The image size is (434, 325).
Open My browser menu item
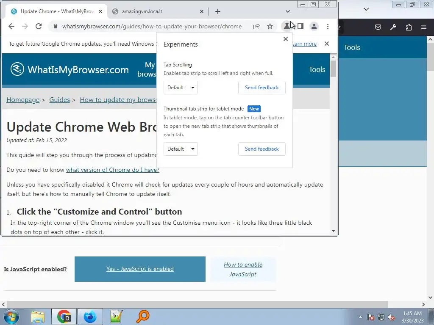pos(147,69)
